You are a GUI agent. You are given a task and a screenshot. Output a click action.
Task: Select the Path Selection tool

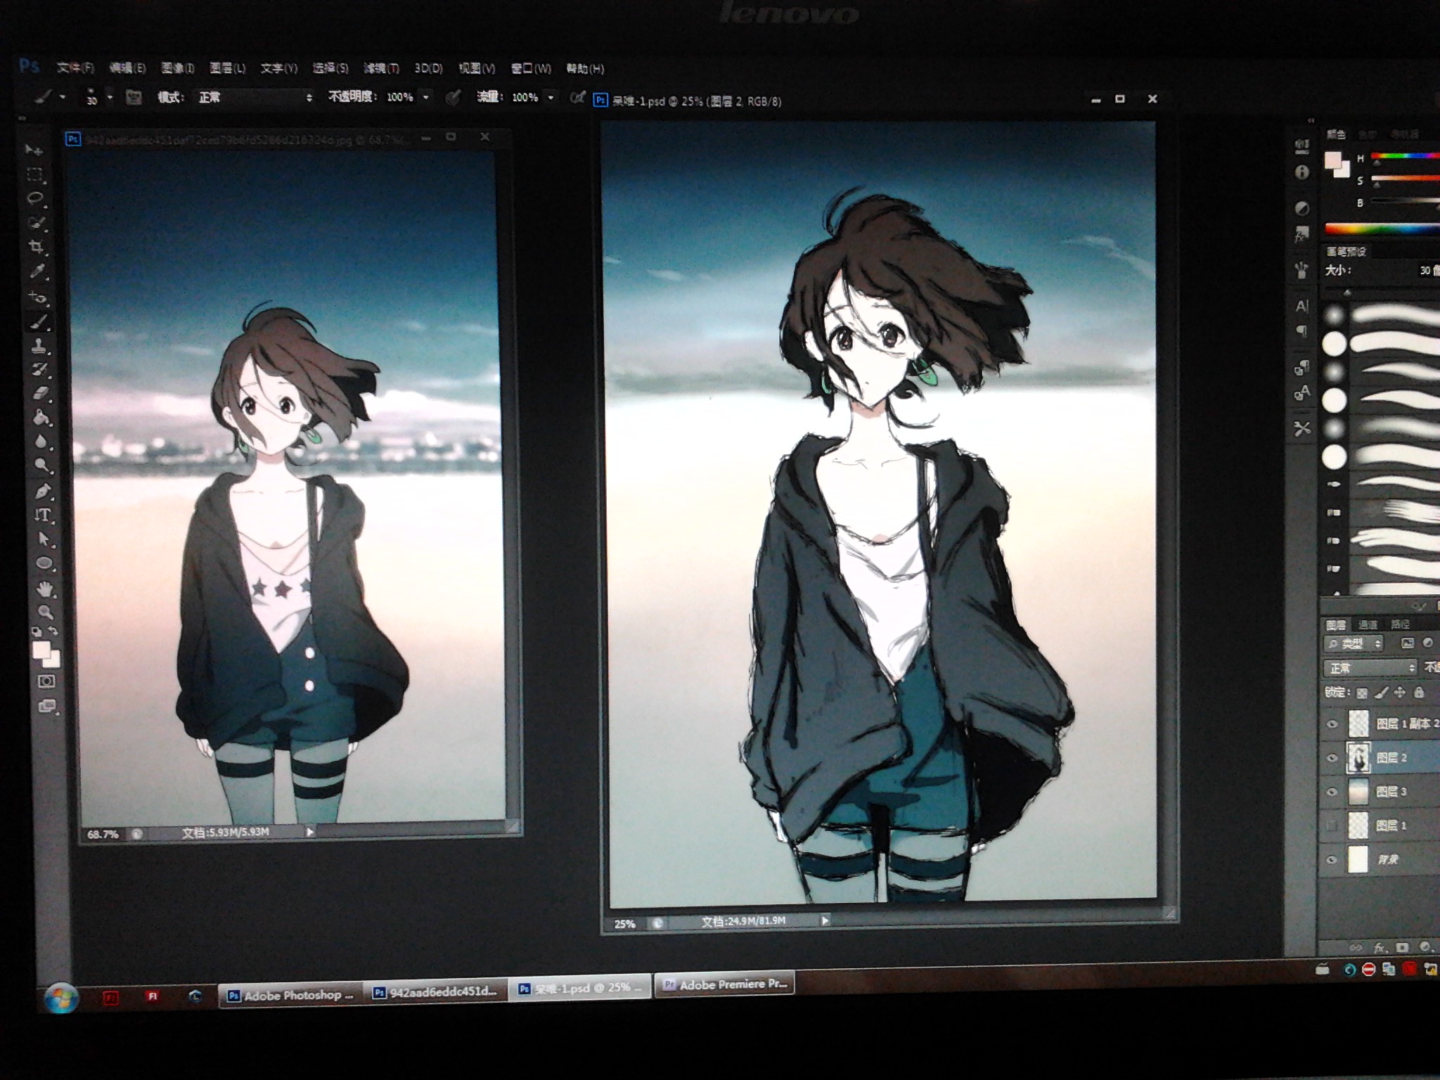44,539
